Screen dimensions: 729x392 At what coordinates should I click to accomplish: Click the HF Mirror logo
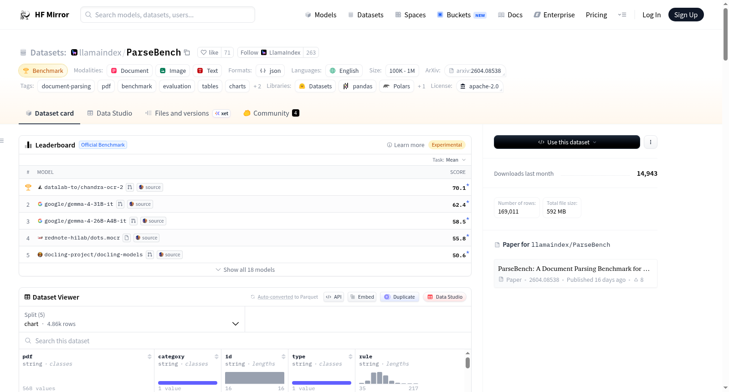pyautogui.click(x=45, y=15)
